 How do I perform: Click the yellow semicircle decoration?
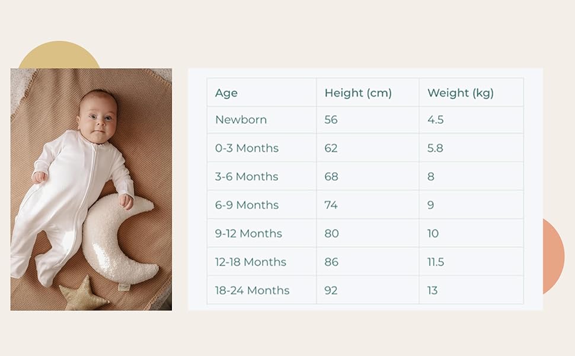tap(59, 55)
